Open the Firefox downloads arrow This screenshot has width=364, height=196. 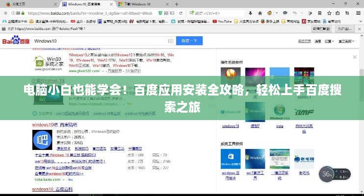click(250, 13)
